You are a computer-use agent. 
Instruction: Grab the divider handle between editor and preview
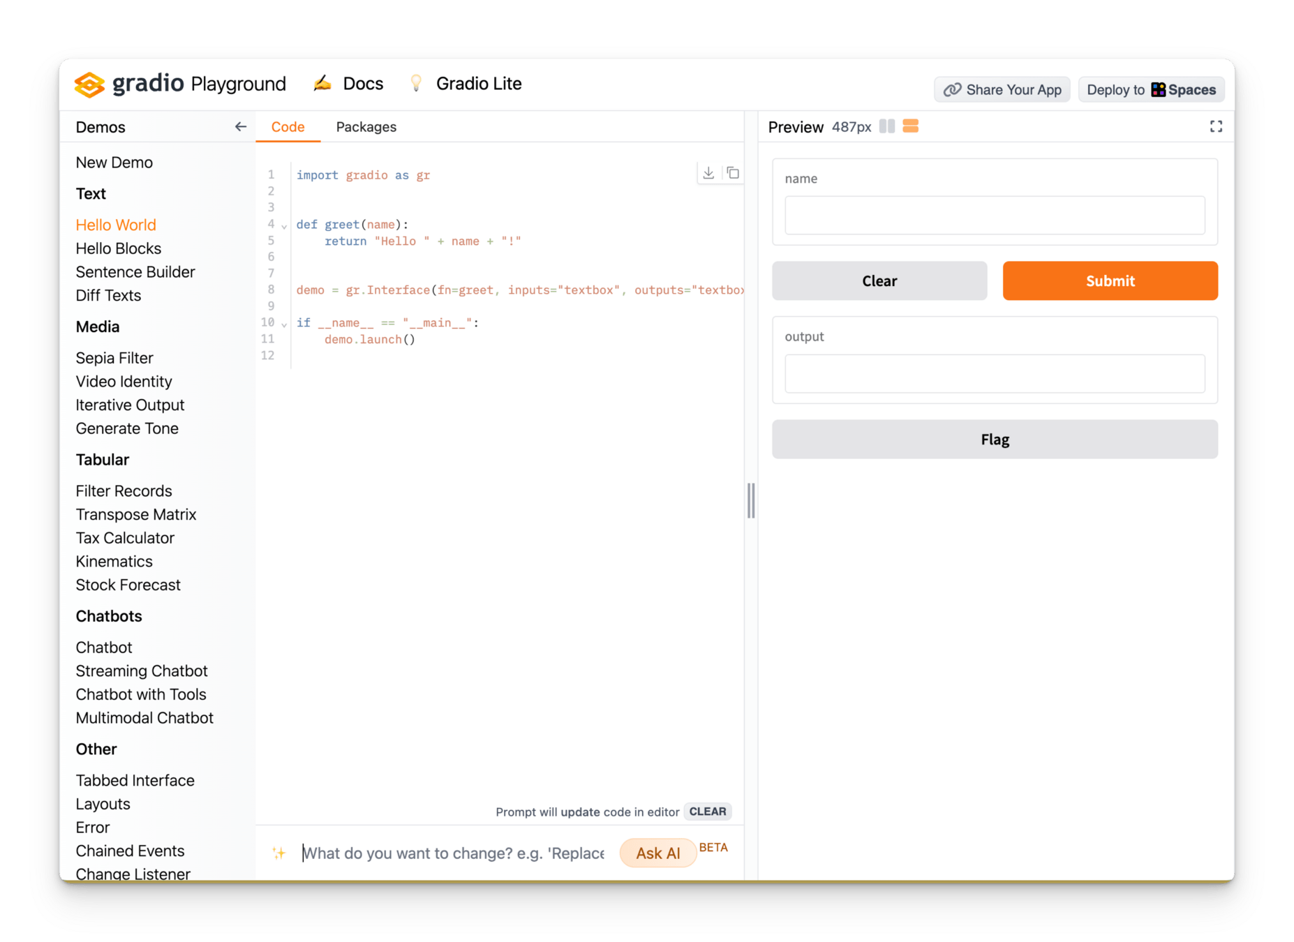[751, 500]
